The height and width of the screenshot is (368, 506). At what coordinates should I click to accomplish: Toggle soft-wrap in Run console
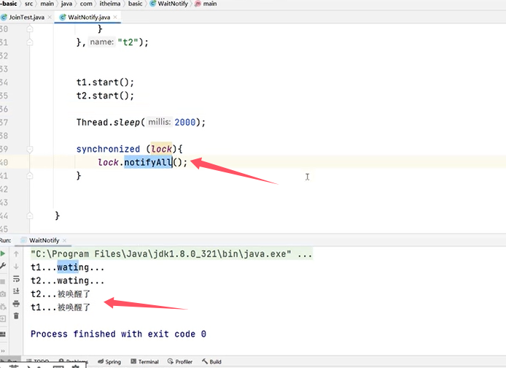tap(16, 279)
